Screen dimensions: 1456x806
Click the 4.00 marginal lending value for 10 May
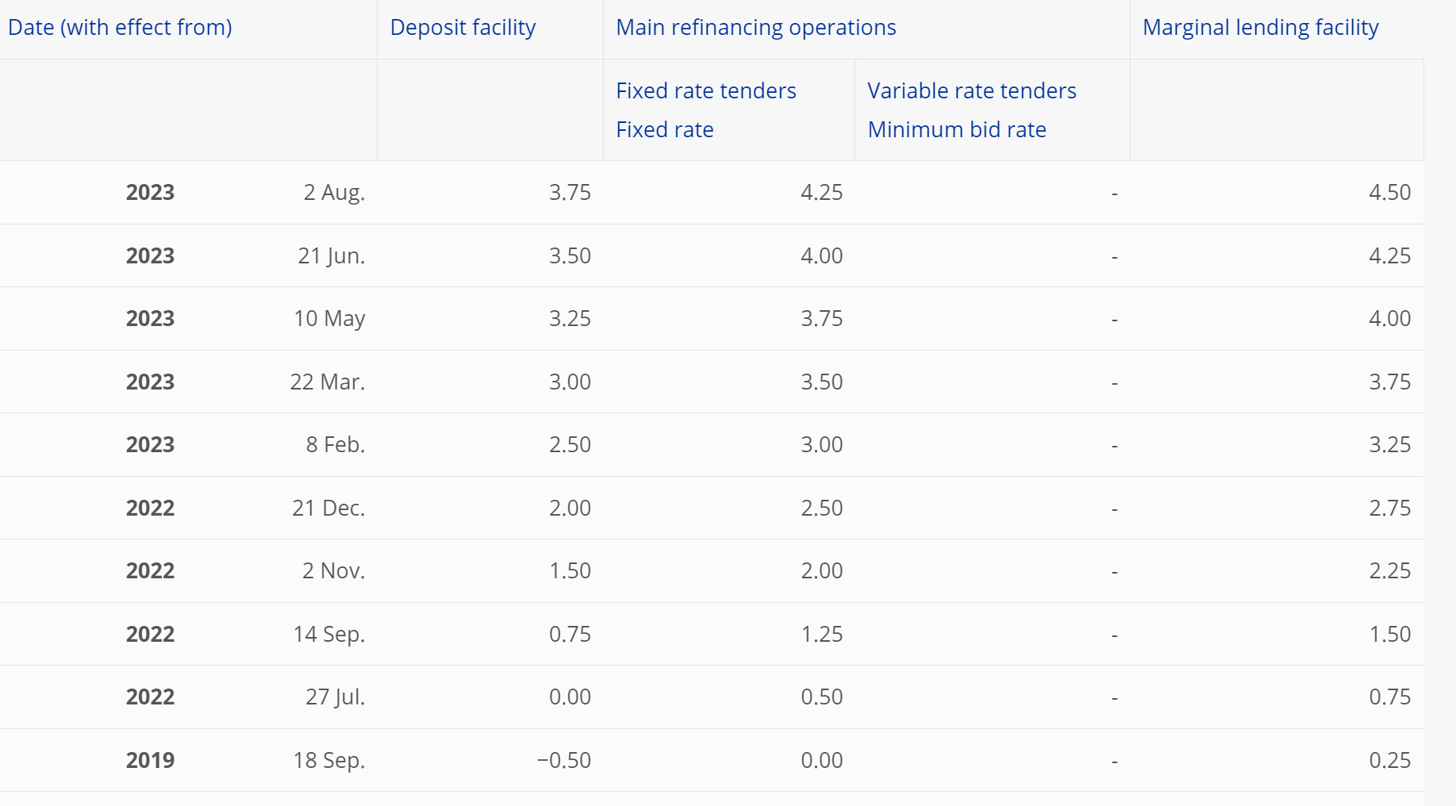pos(1389,319)
